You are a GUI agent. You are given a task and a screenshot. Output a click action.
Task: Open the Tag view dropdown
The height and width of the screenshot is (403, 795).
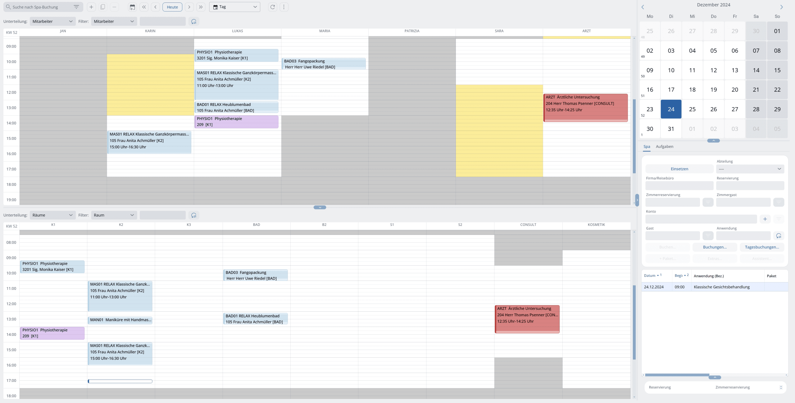pos(234,7)
